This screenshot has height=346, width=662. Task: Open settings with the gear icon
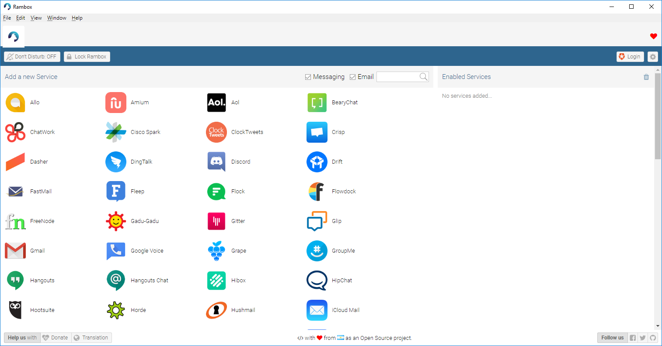tap(652, 57)
